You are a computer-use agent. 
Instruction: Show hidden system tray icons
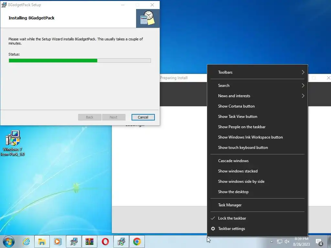(x=272, y=242)
